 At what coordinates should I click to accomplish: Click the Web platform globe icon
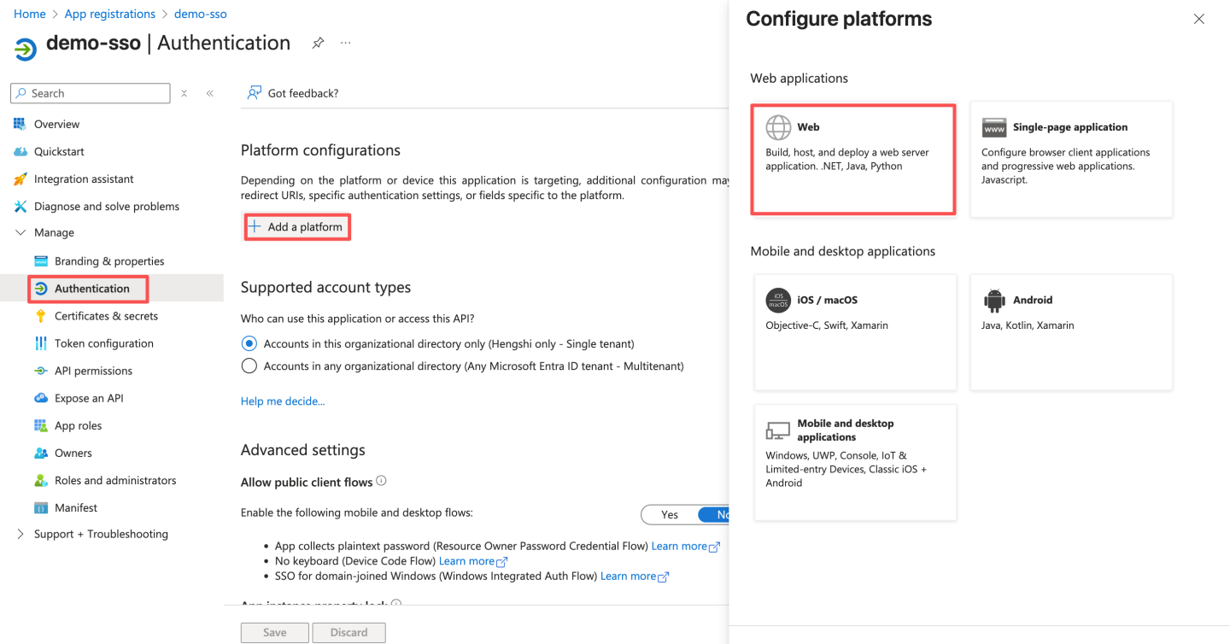(x=778, y=127)
